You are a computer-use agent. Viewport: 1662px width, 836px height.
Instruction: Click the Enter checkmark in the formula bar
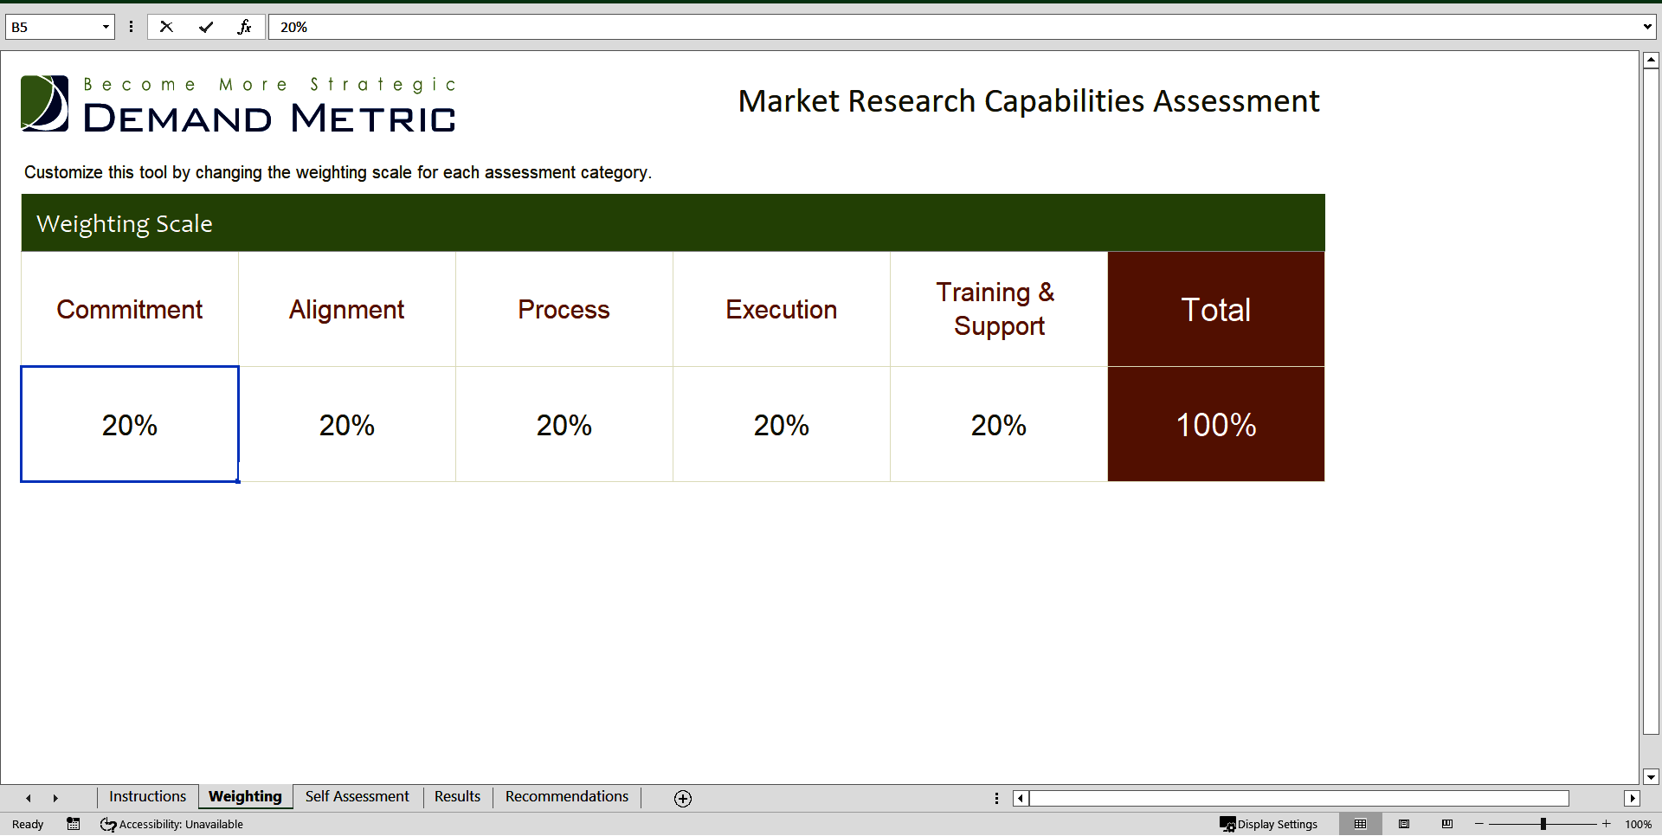(206, 27)
